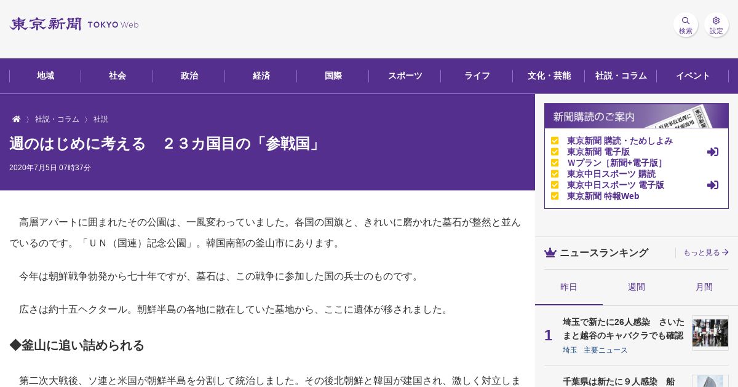738x387 pixels.
Task: Open the 地域 navigation menu
Action: tap(46, 76)
